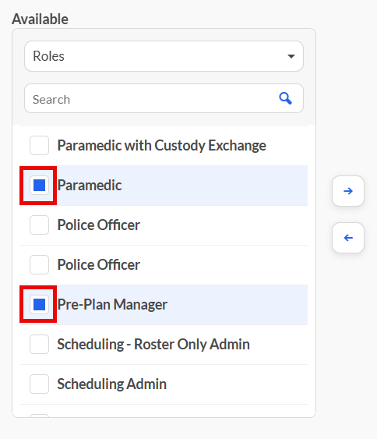The width and height of the screenshot is (377, 439).
Task: Move selected roles with the right arrow
Action: pos(348,191)
